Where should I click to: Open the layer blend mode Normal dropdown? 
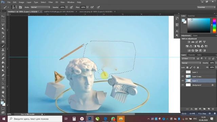191,63
